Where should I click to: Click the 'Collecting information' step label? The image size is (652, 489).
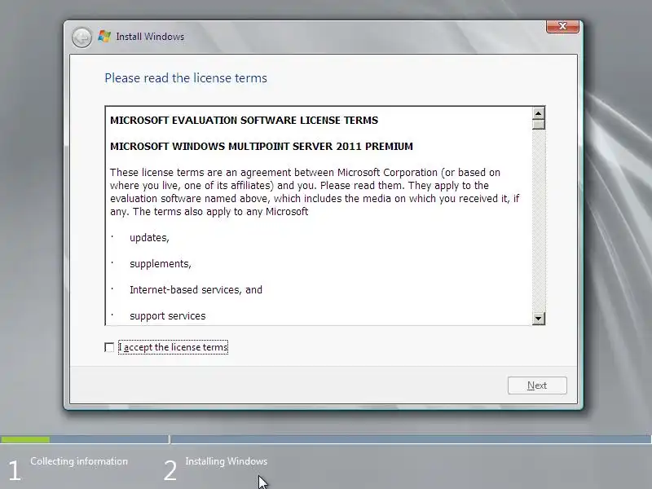[79, 461]
